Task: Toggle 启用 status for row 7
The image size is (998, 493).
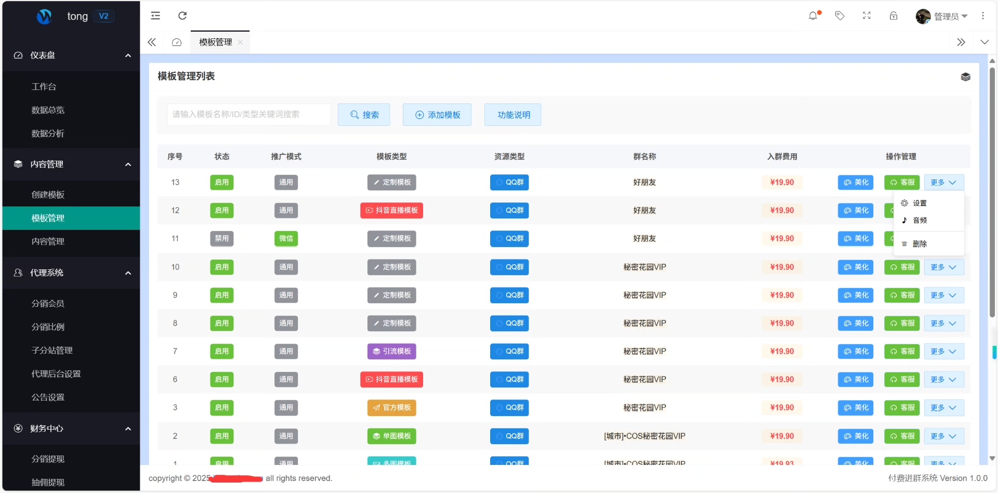Action: (222, 352)
